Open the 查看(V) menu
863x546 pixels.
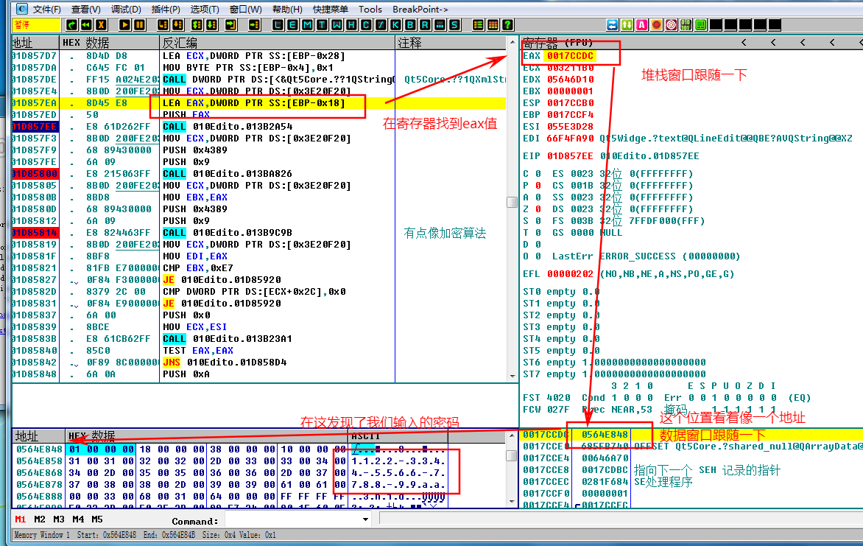click(x=86, y=10)
